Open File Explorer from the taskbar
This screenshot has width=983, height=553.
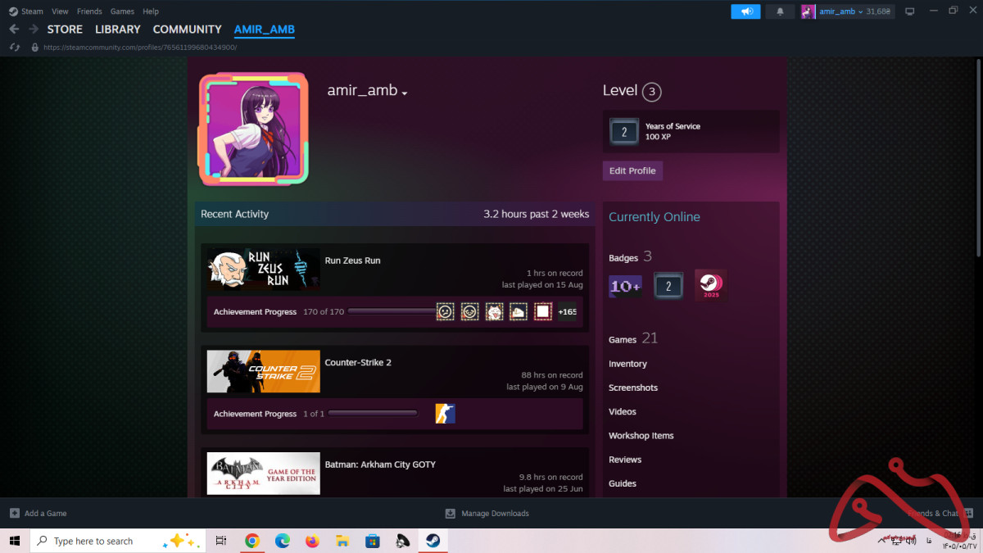pos(342,541)
